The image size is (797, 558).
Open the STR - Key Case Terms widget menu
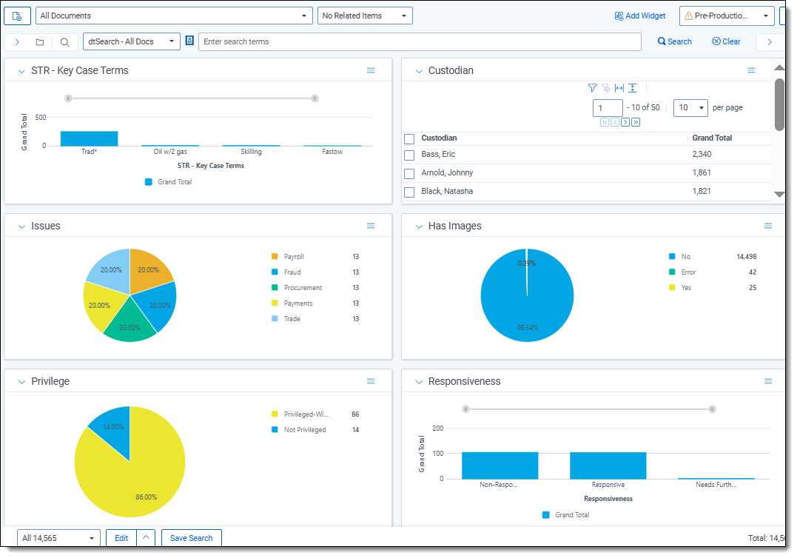(x=371, y=70)
